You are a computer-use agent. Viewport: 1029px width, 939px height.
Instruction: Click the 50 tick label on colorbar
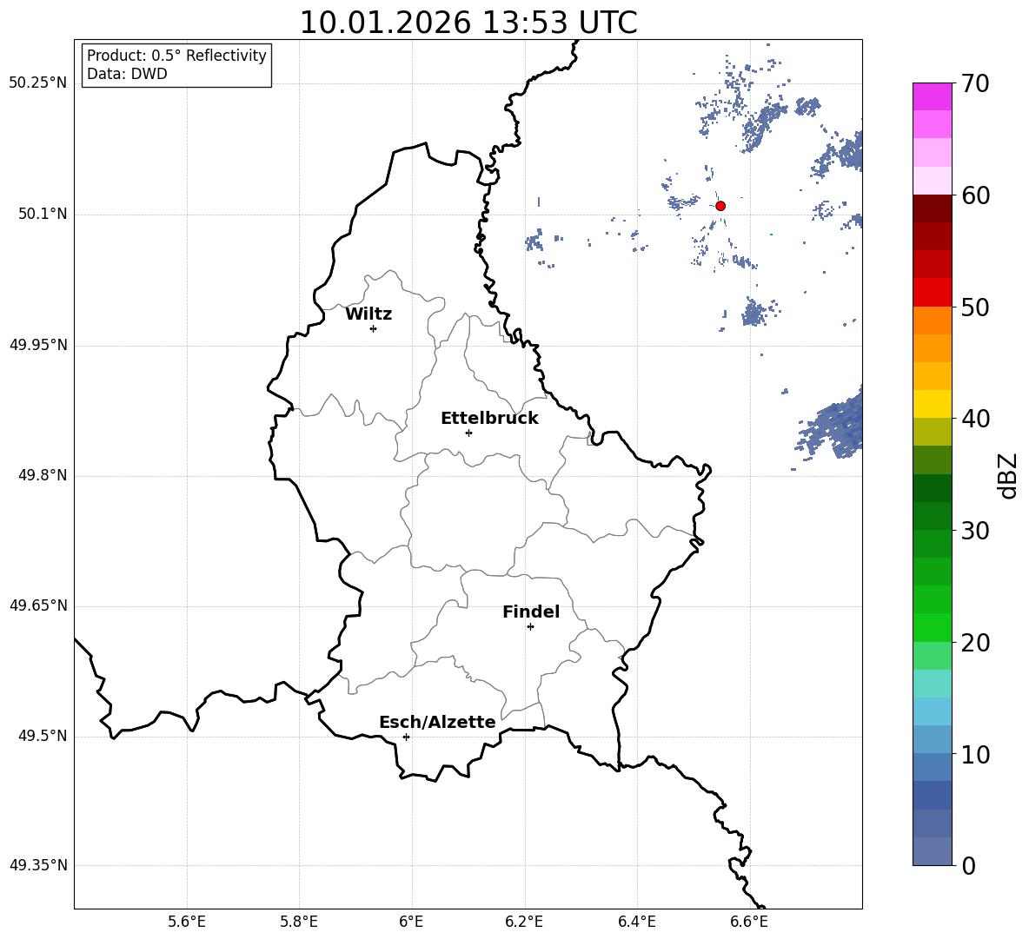coord(974,307)
